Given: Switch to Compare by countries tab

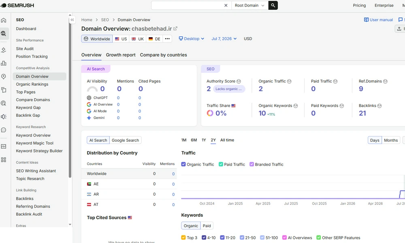Looking at the screenshot, I should [x=164, y=55].
